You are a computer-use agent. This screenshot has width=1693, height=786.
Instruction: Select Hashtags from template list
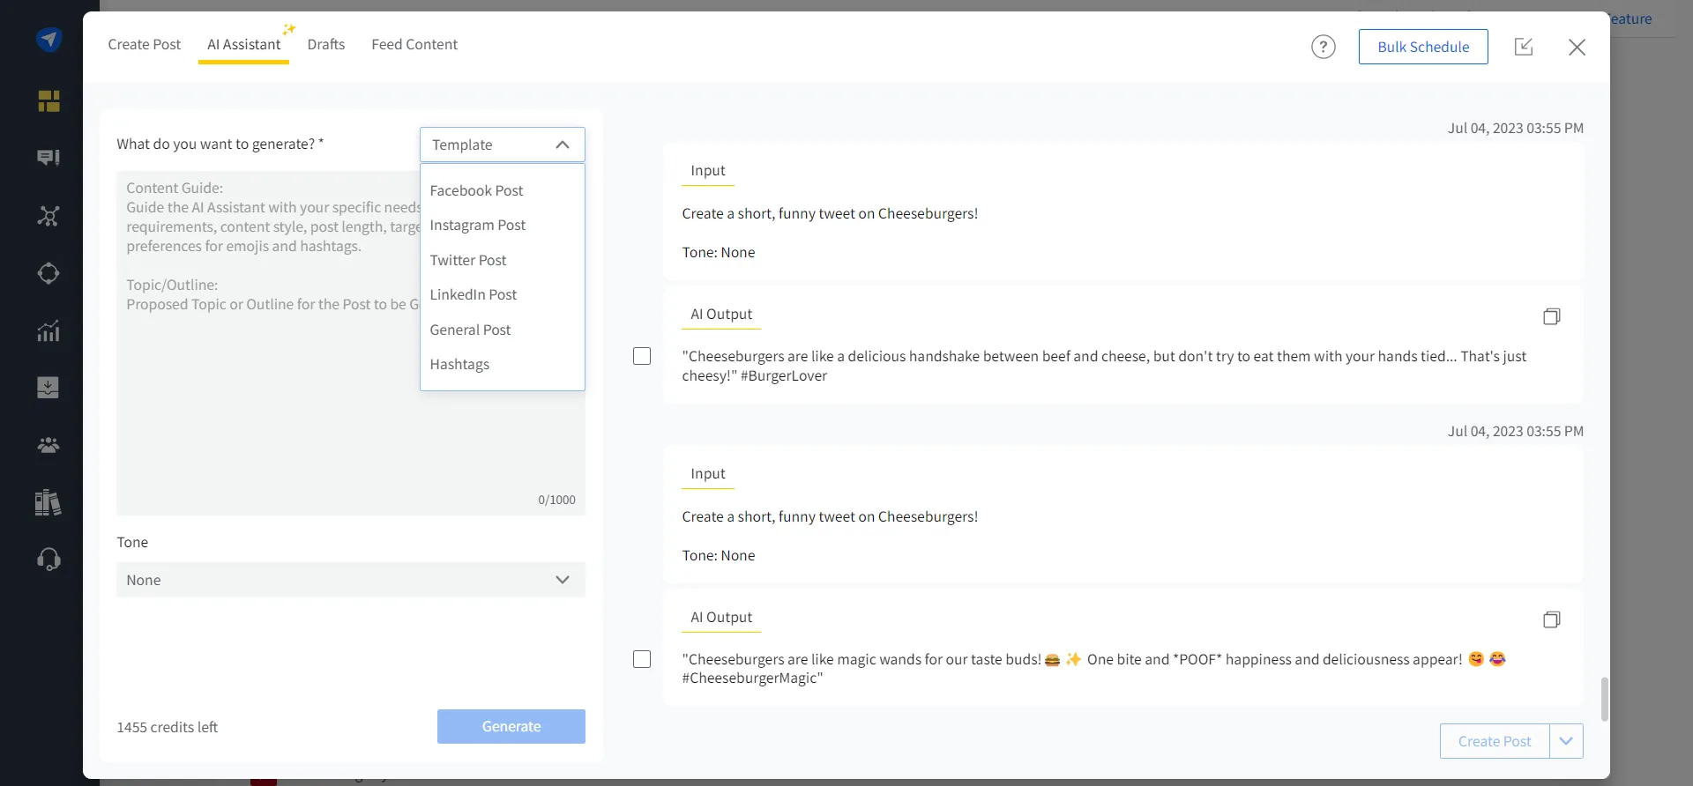pos(503,364)
